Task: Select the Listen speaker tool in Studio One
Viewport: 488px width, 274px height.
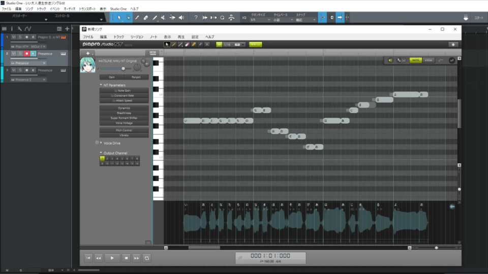Action: [181, 18]
